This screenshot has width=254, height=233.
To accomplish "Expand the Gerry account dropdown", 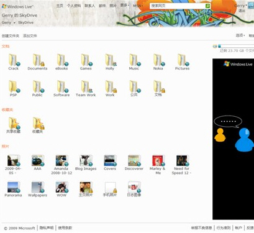I will point(240,6).
